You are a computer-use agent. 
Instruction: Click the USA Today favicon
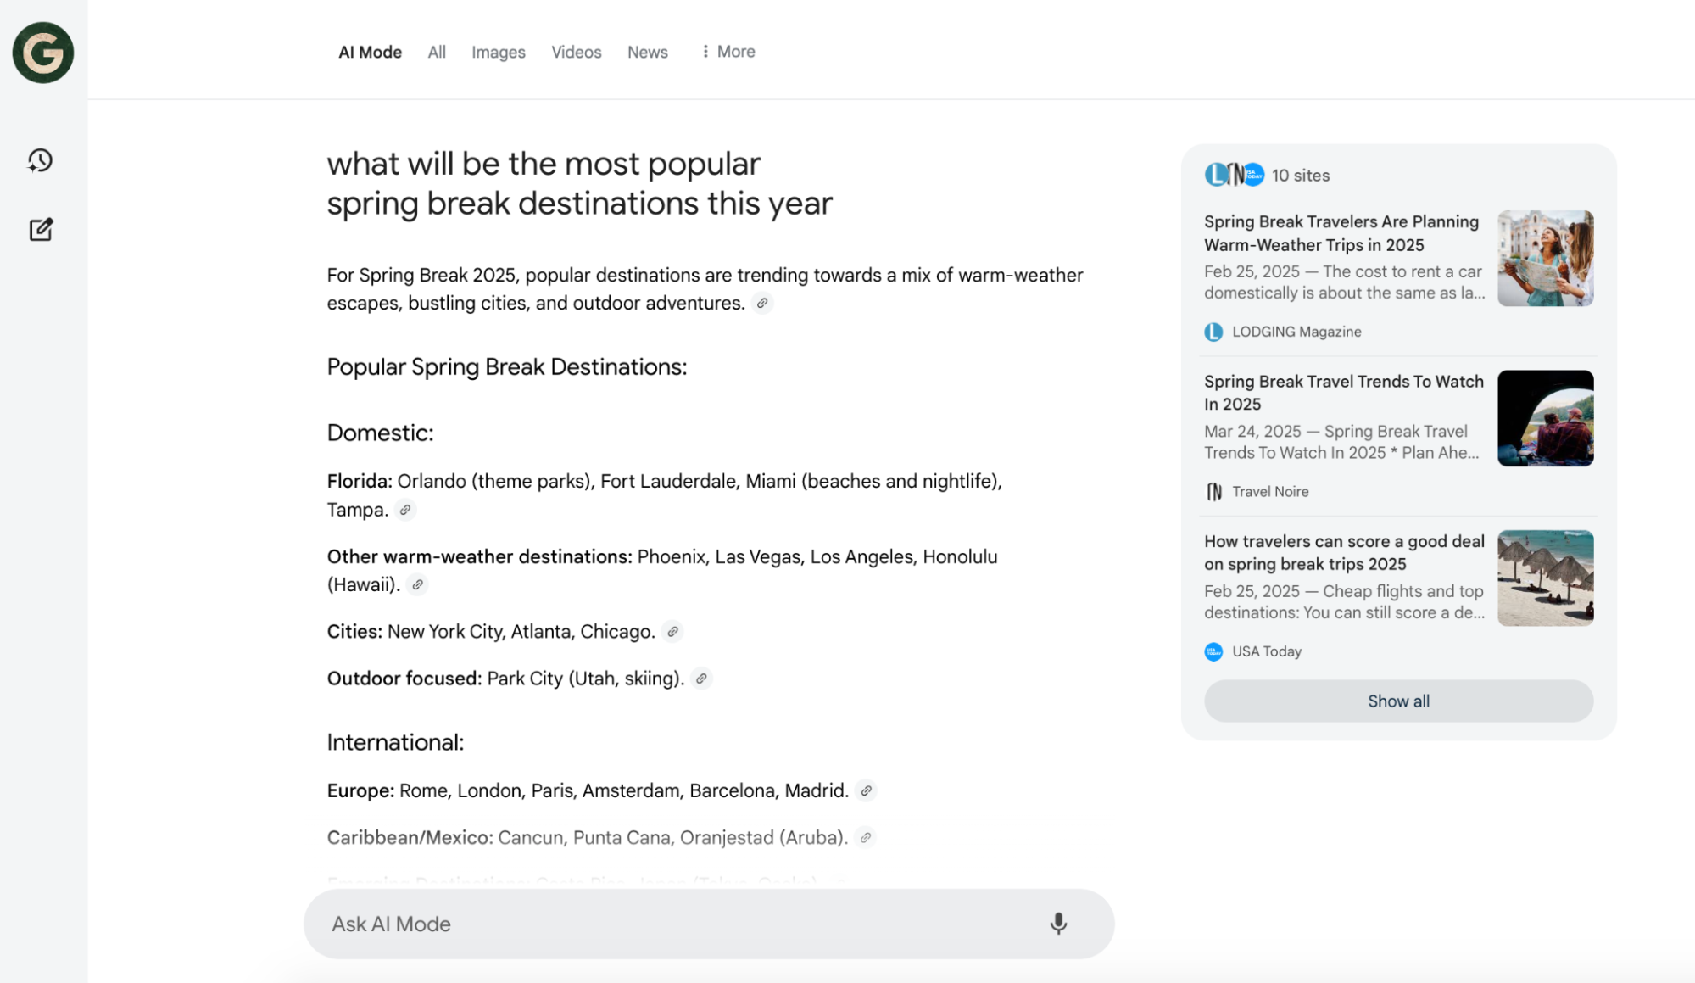[1213, 651]
